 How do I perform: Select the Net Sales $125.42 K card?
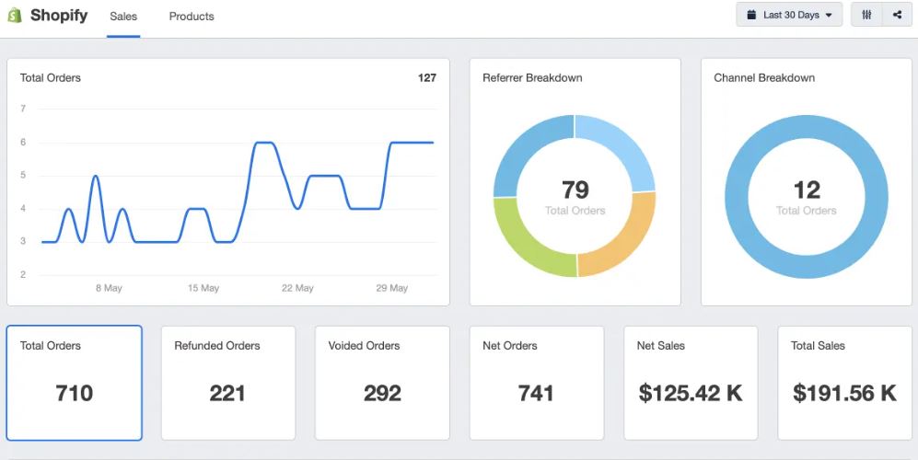(x=691, y=383)
